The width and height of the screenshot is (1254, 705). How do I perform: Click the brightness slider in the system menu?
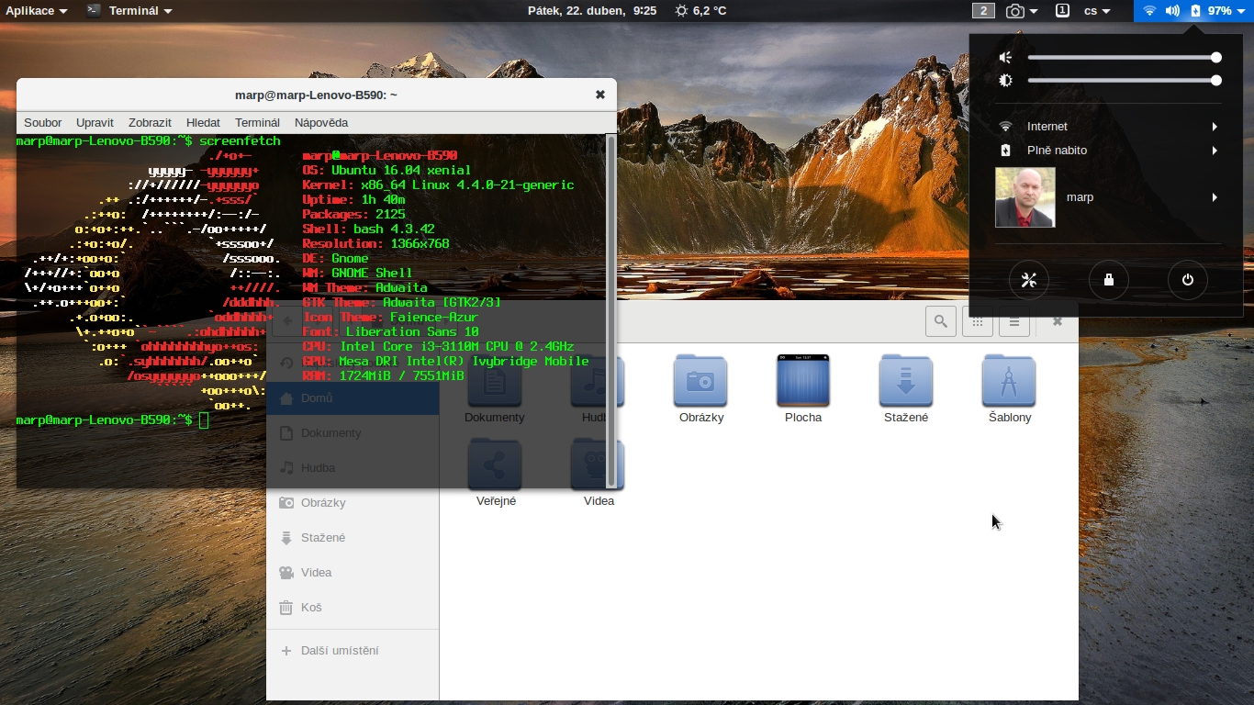(x=1125, y=81)
